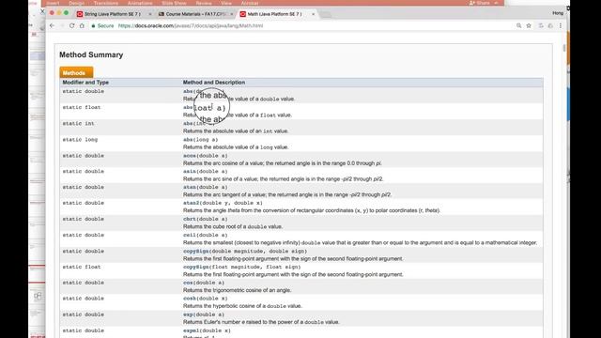601x338 pixels.
Task: Open the ceil(double a) method link
Action: (190, 235)
